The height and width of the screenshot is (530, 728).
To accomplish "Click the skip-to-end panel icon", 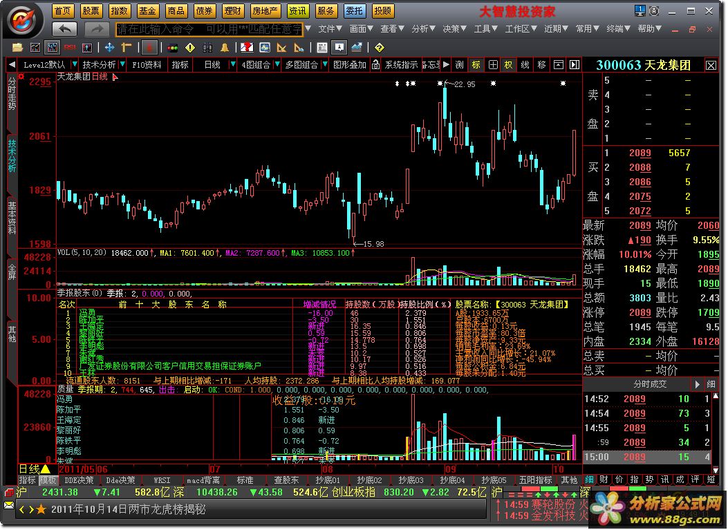I will point(575,65).
